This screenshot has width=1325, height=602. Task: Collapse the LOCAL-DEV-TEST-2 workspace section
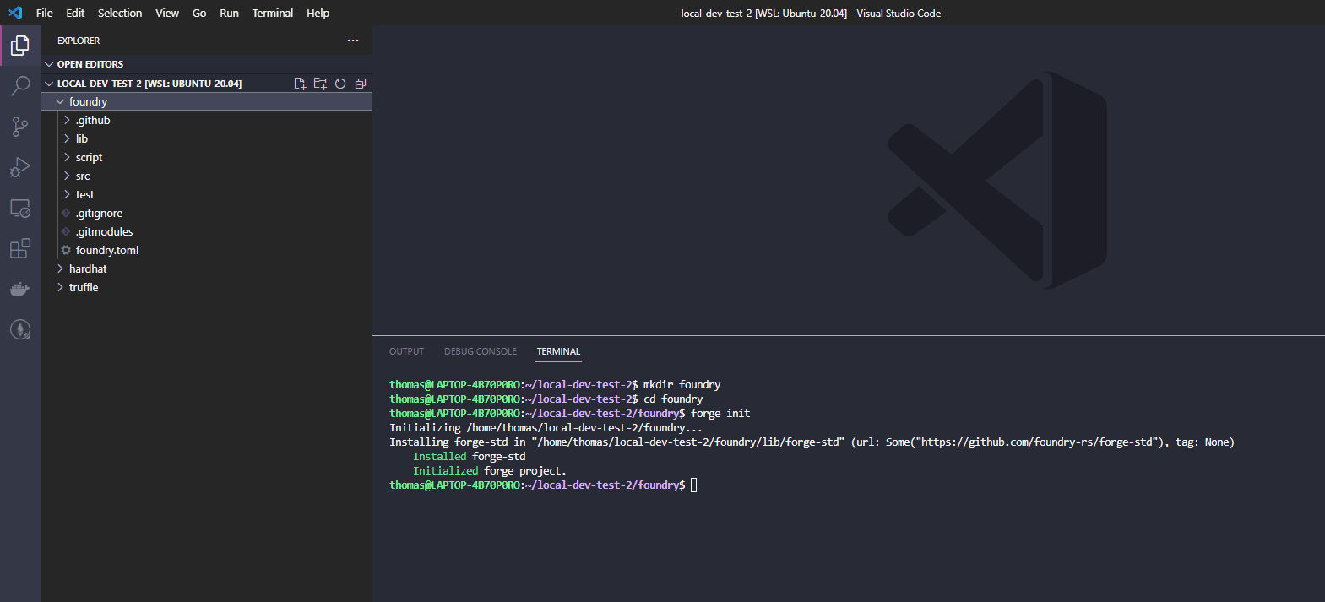[x=49, y=84]
